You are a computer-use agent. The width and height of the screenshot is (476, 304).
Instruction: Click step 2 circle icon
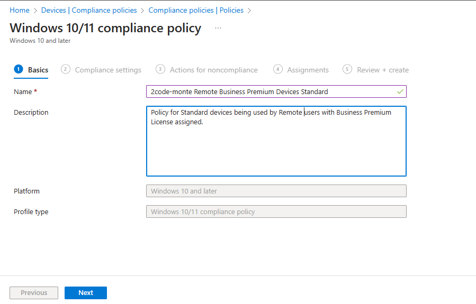tap(66, 69)
